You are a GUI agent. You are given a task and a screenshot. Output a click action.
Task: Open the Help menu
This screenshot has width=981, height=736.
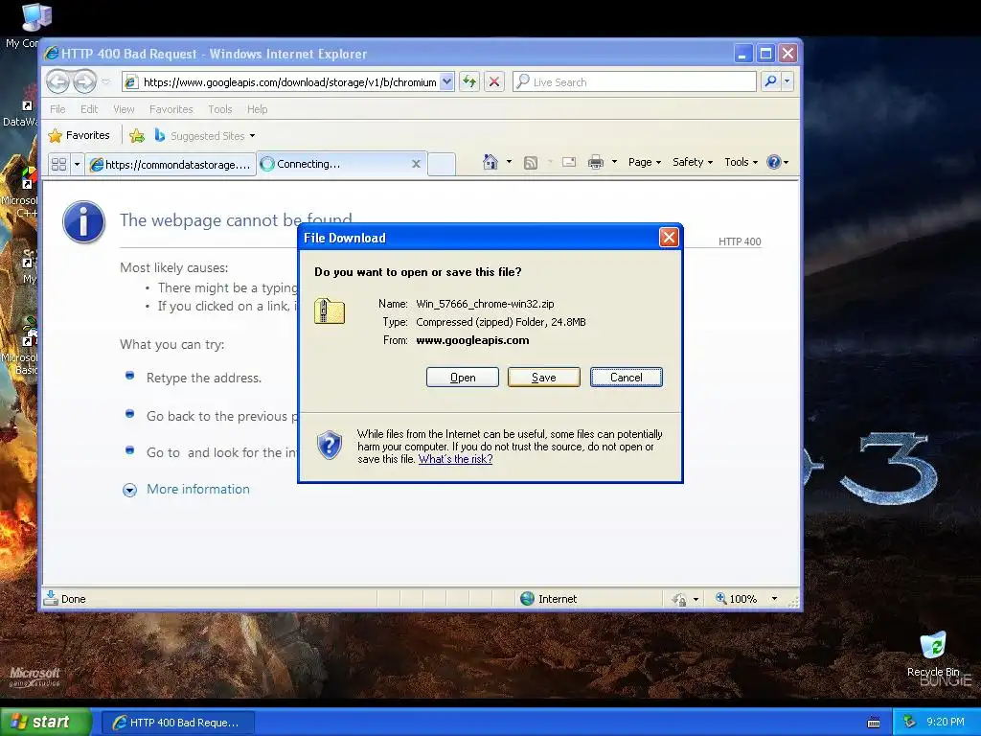click(257, 109)
